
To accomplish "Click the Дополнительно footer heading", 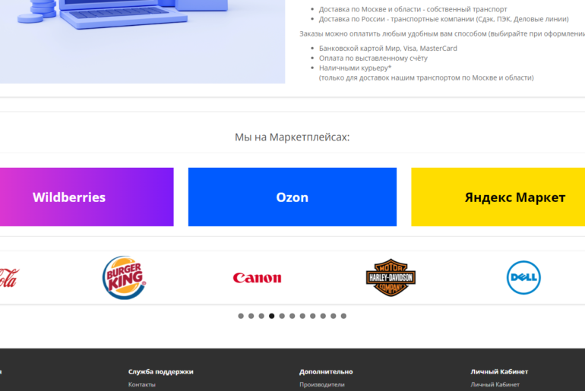I will point(326,371).
